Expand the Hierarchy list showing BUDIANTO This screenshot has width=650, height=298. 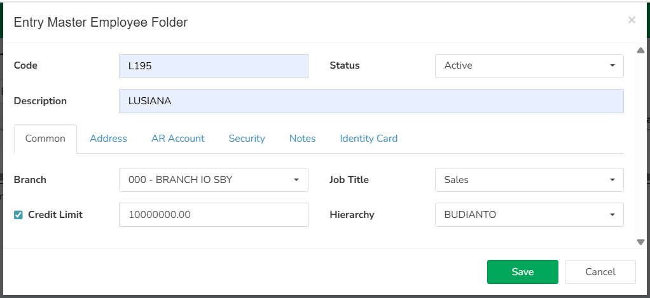coord(529,215)
